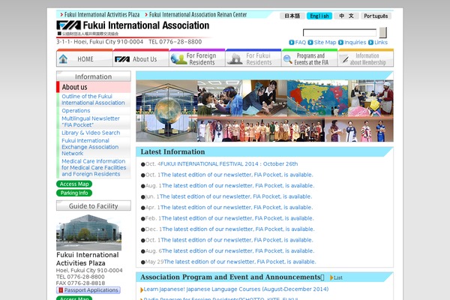Switch the language to 中文
The image size is (450, 300).
346,16
